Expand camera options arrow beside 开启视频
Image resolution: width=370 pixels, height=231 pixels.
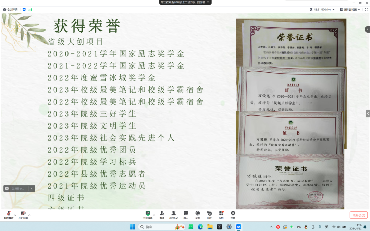point(29,215)
